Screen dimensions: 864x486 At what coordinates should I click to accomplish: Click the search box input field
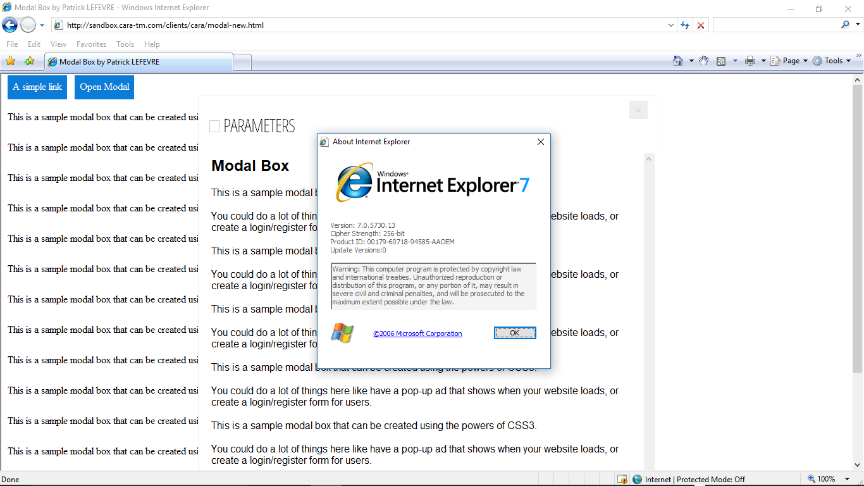click(x=775, y=25)
